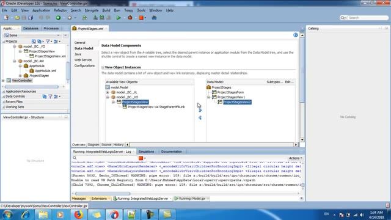This screenshot has height=220, width=391.
Task: Switch to the Databases tab
Action: 31,29
